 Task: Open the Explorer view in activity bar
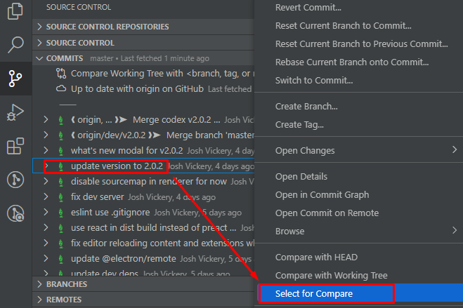15,11
